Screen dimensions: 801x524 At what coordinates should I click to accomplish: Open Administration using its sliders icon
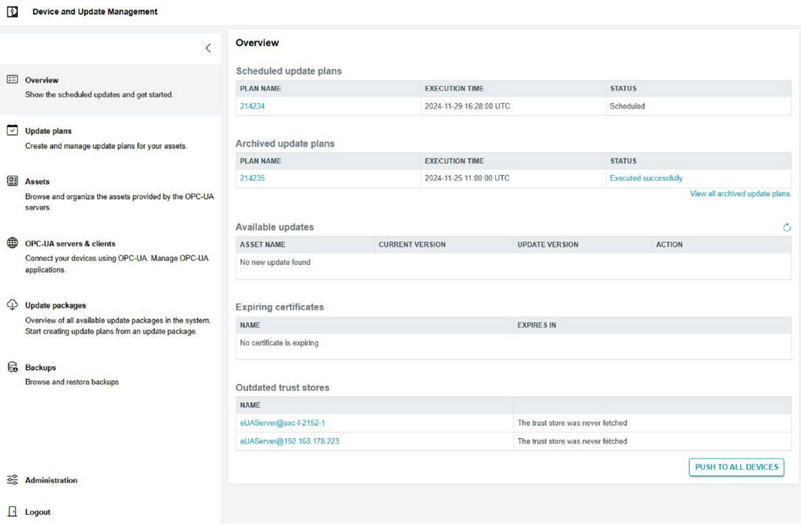13,480
